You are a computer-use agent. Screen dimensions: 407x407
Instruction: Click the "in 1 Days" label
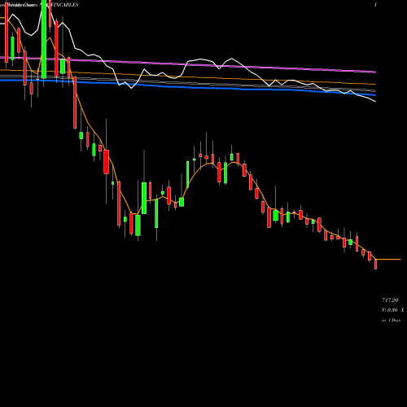(391, 320)
